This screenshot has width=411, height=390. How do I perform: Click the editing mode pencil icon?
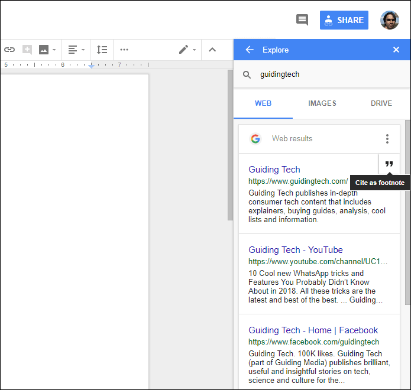(183, 50)
